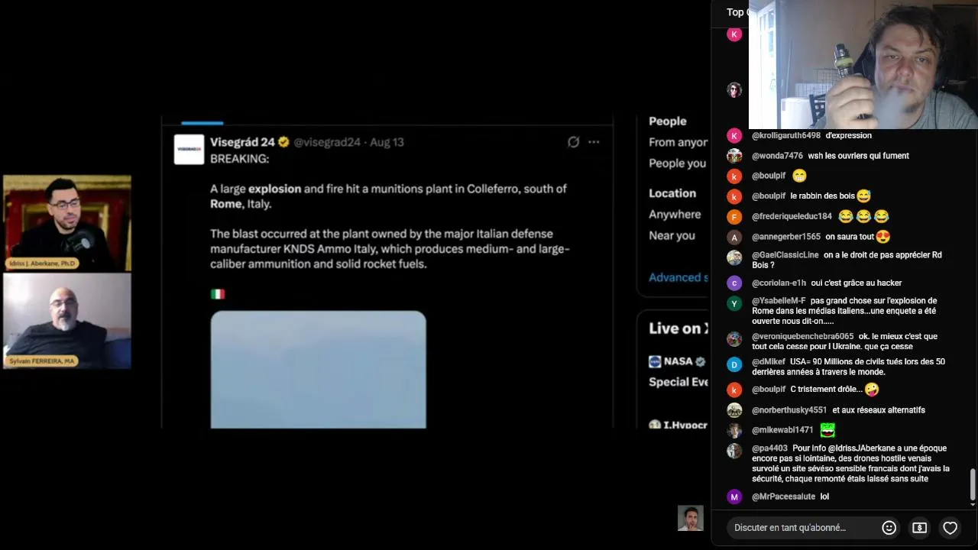Click the username @wonda7476 in chat
Image resolution: width=978 pixels, height=550 pixels.
(777, 156)
